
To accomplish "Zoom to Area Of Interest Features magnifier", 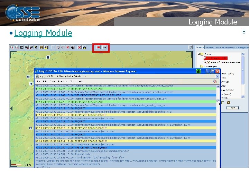I will (205, 62).
